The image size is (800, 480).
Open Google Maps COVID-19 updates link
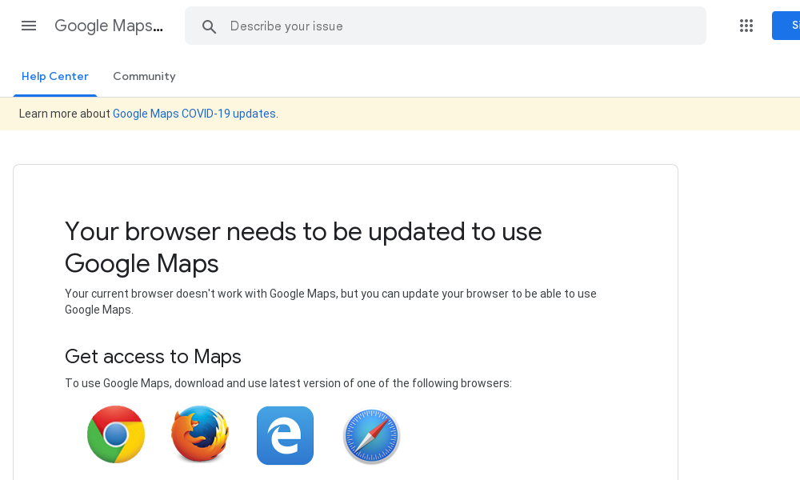(x=194, y=114)
